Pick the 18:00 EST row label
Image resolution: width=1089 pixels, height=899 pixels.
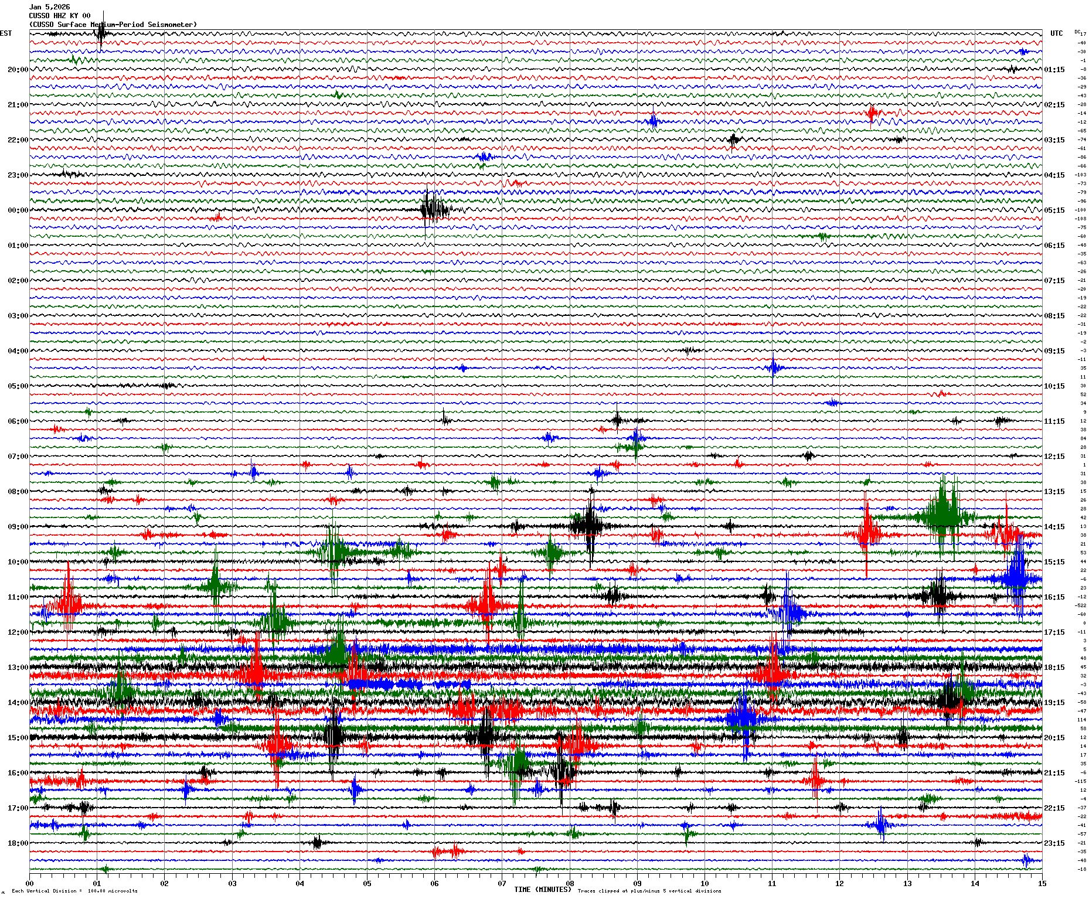(18, 843)
